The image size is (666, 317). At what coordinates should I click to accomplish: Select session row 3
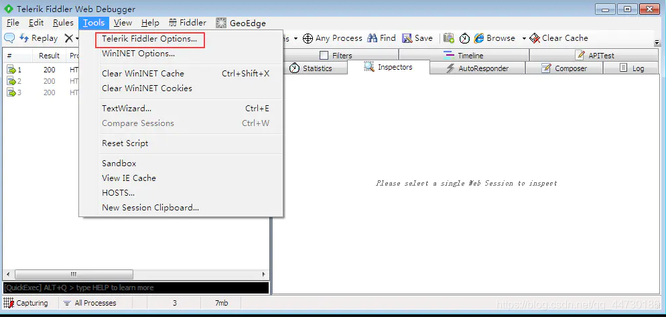coord(42,92)
